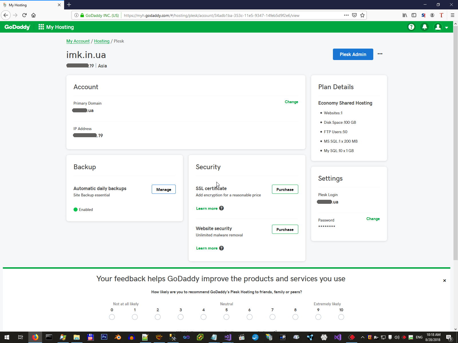Click the GoDaddy logo
Image resolution: width=458 pixels, height=343 pixels.
17,27
